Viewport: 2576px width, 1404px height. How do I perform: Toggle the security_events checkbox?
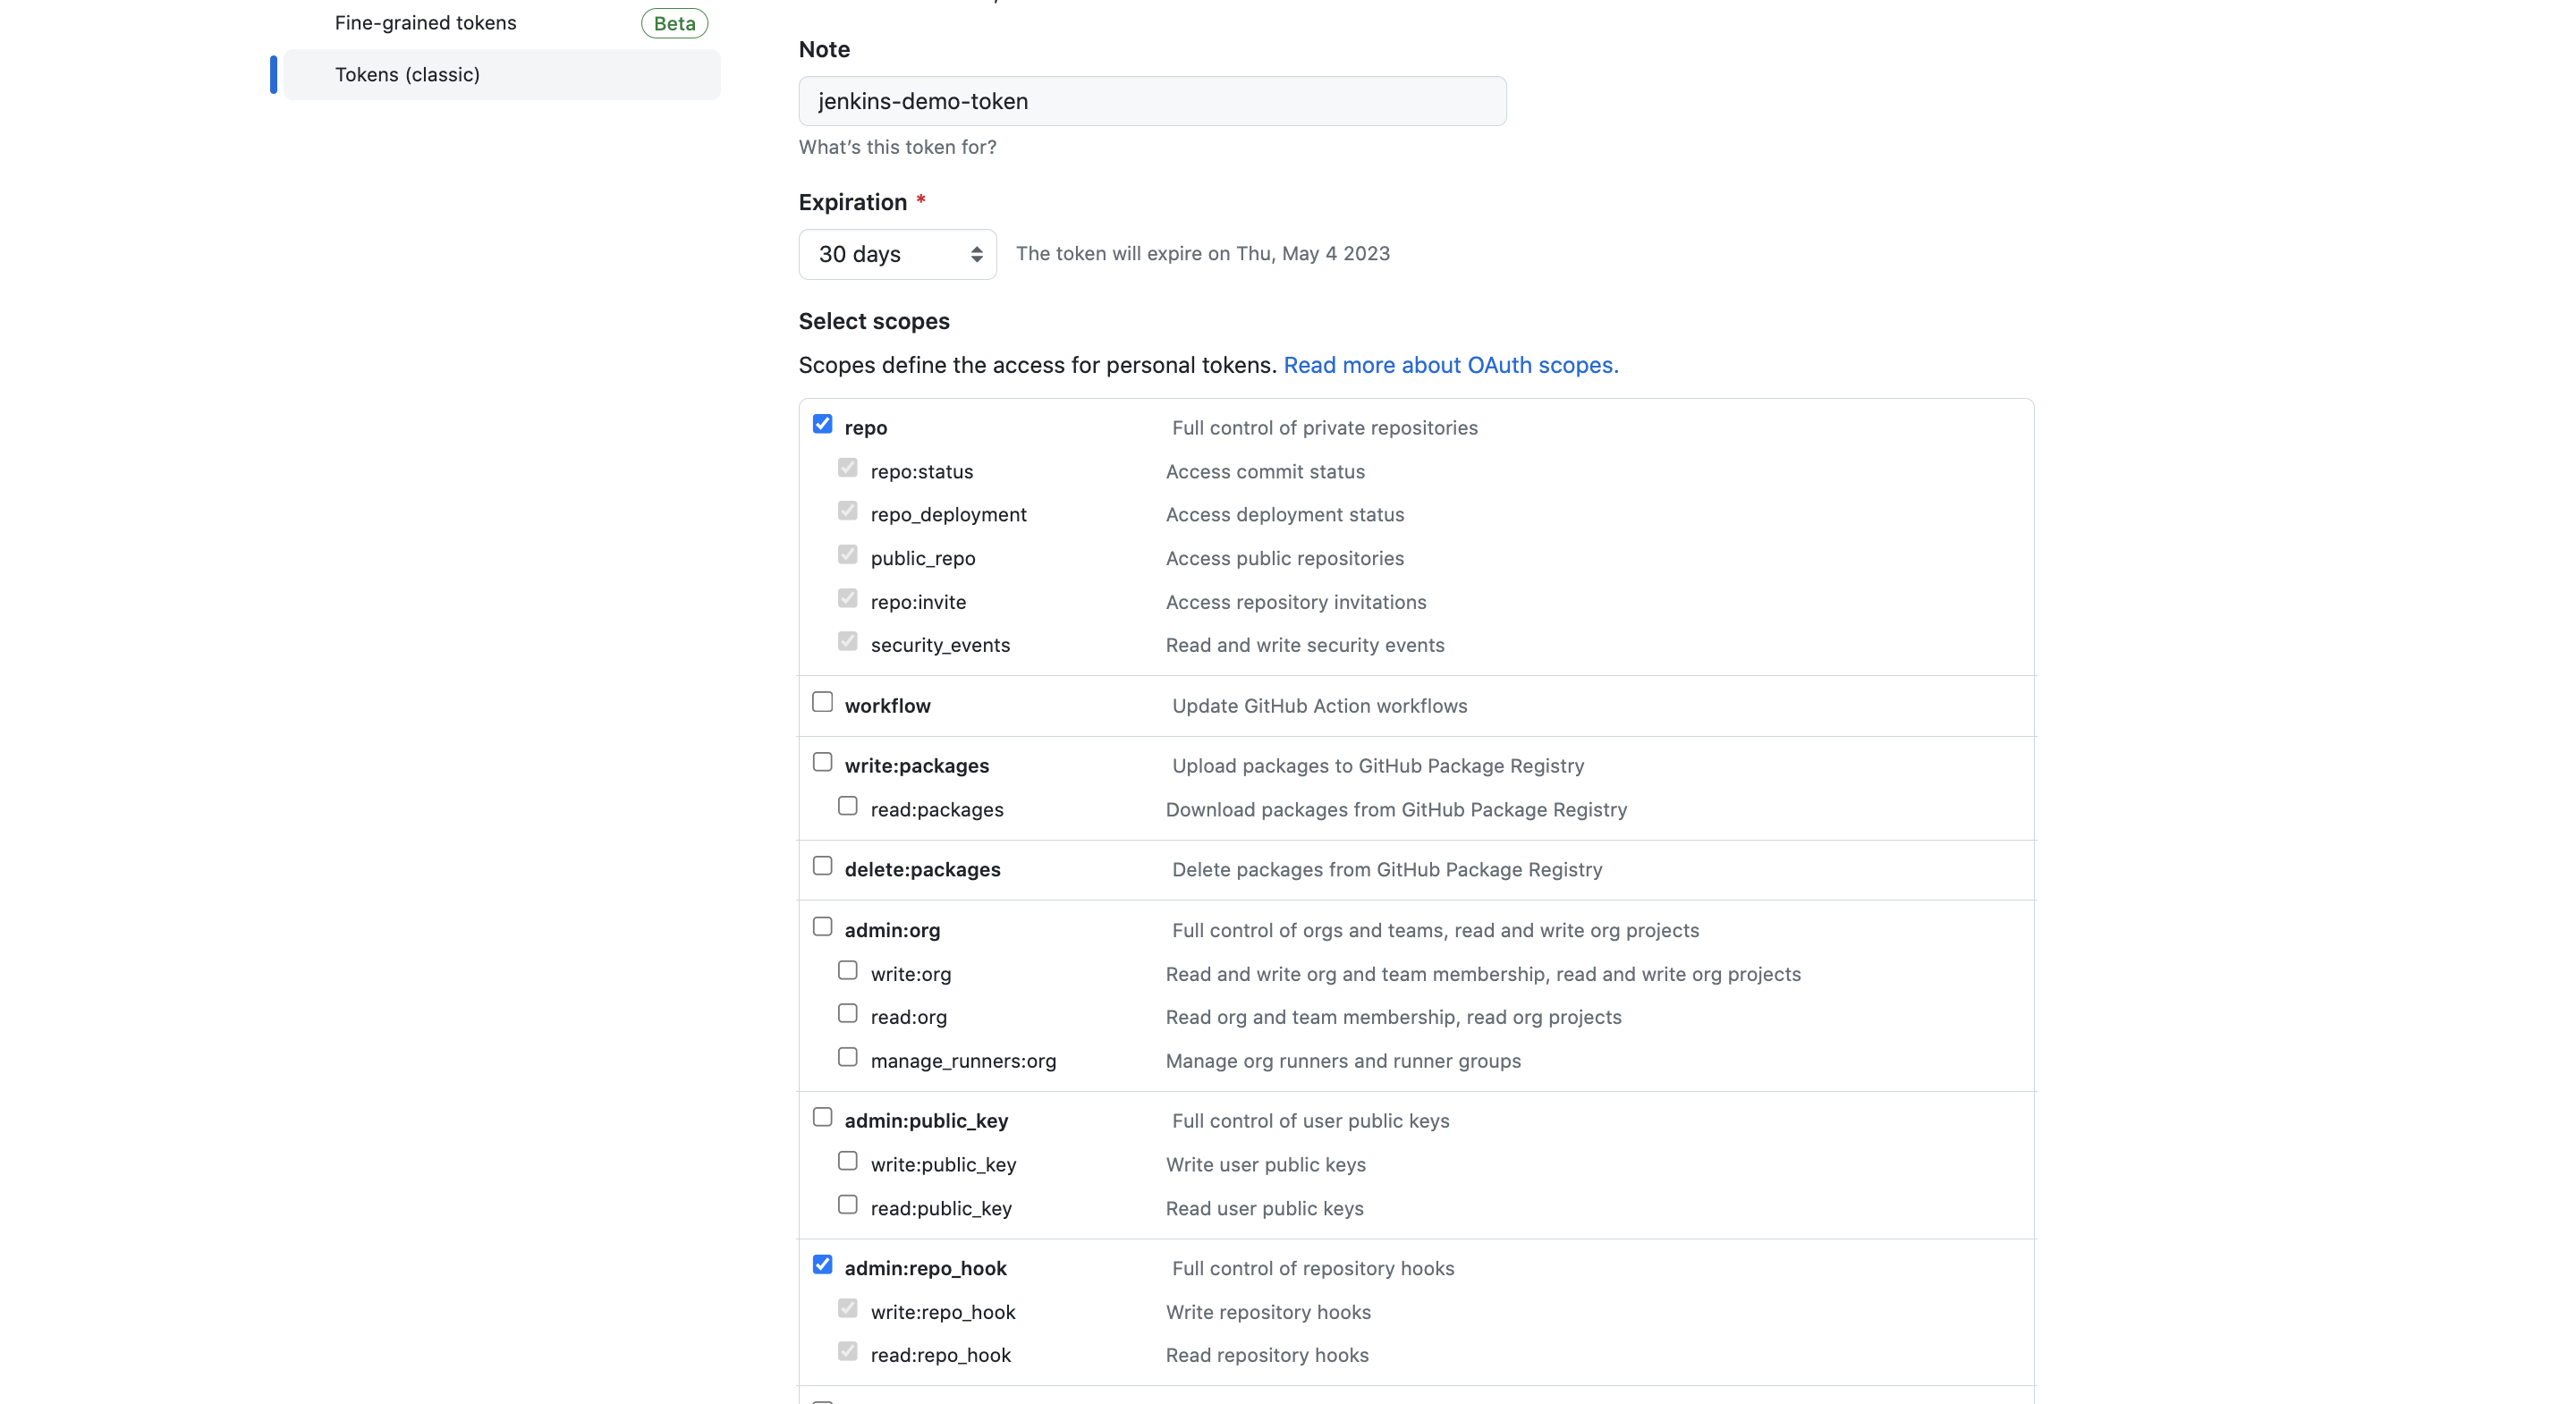848,641
